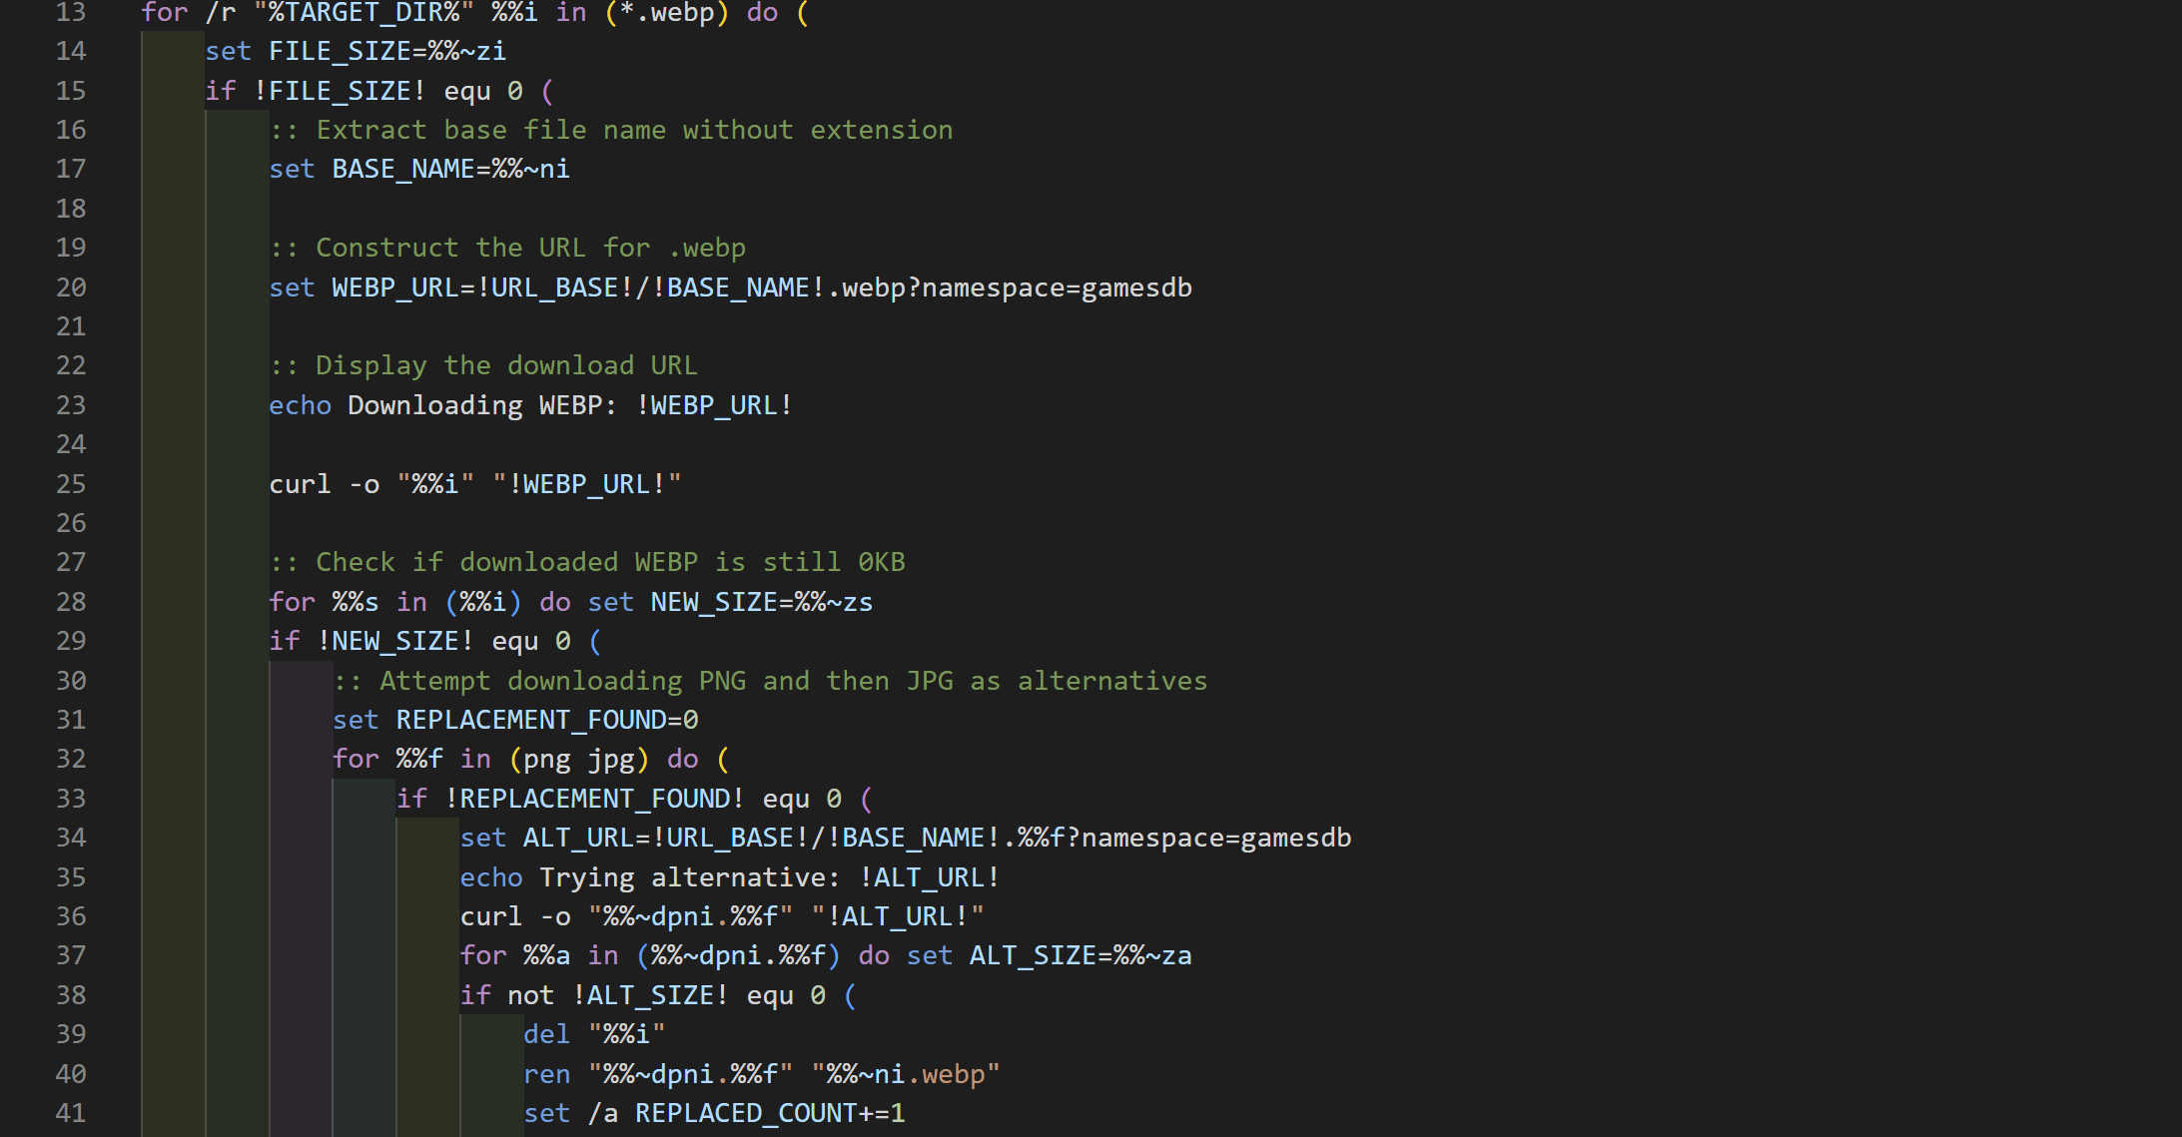Click on 'BASE_NAME=%%~ni' assignment

point(450,169)
